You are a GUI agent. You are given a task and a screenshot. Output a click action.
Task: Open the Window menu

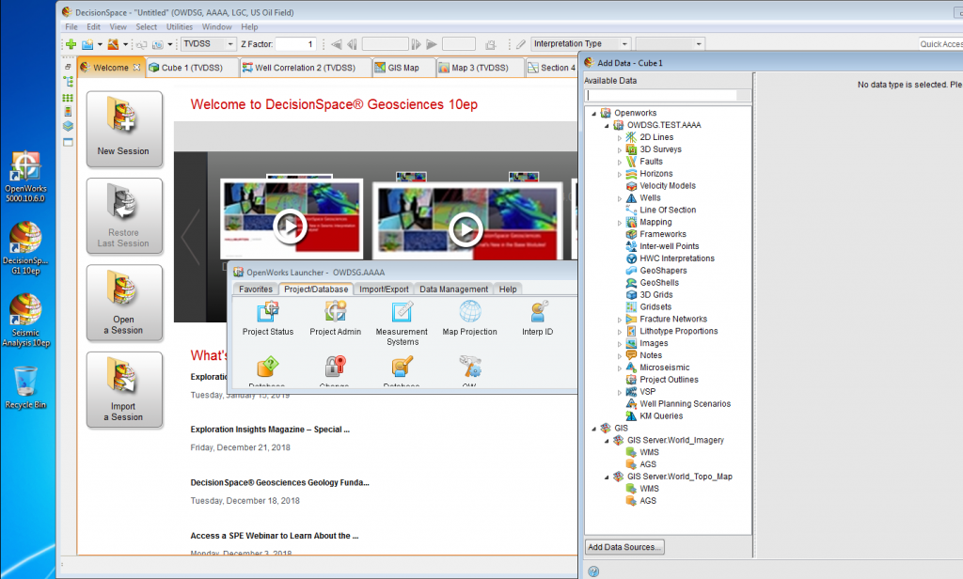217,27
